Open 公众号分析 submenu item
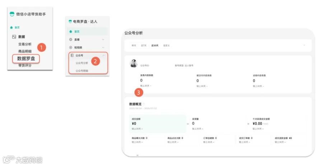 pyautogui.click(x=82, y=63)
